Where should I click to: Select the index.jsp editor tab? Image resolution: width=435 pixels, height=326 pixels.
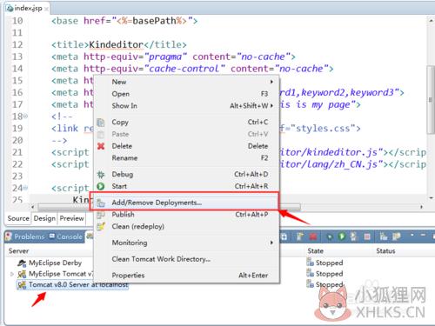click(27, 9)
